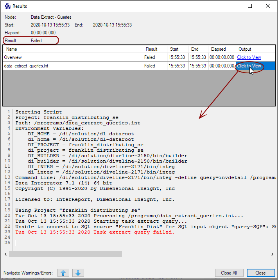This screenshot has height=280, width=278.
Task: Click the horizontal scrollbar thumb of log
Action: 66,254
